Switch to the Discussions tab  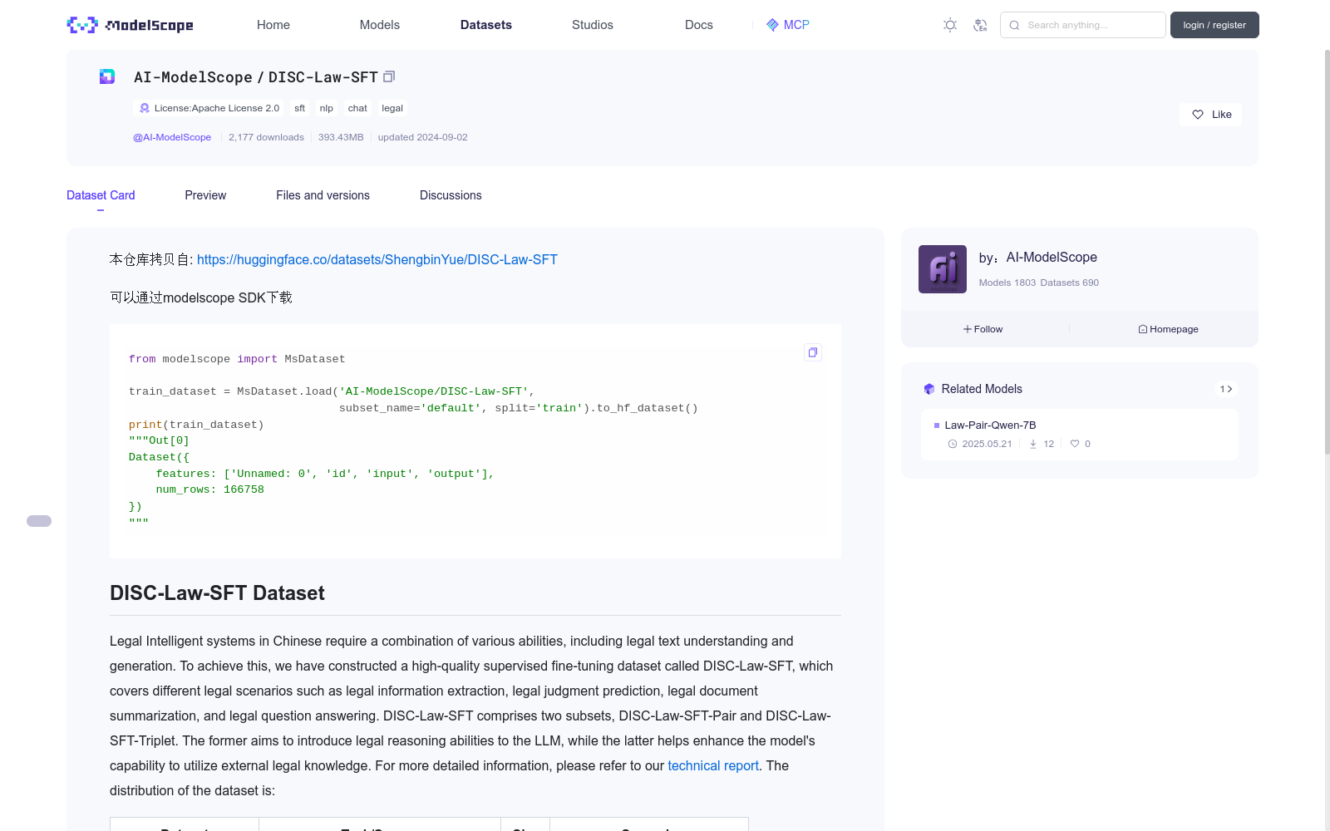tap(451, 195)
